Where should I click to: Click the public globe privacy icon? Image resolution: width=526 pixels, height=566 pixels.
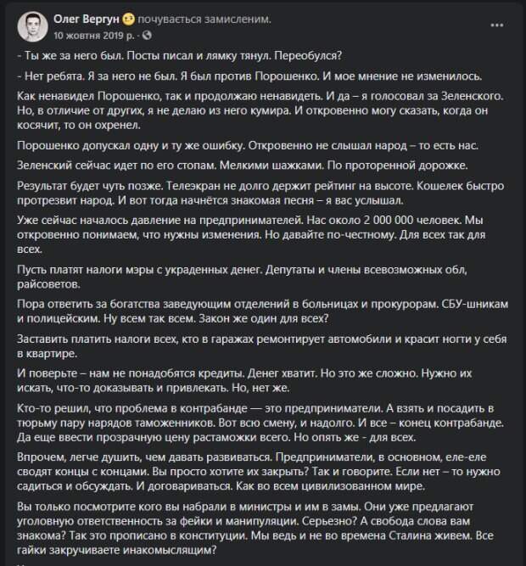[x=148, y=35]
